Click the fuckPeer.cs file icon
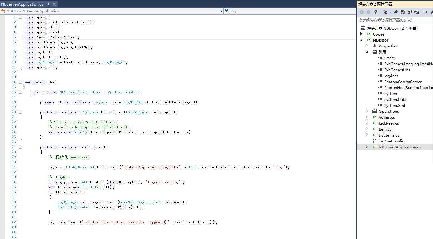The height and width of the screenshot is (239, 433). pos(374,123)
